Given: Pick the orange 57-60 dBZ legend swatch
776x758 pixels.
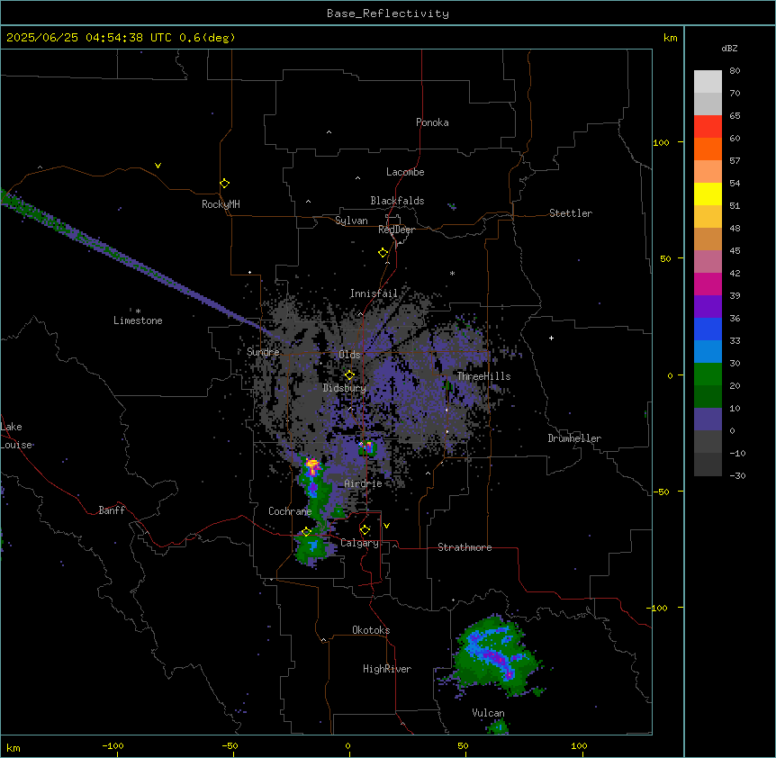Looking at the screenshot, I should [x=708, y=149].
